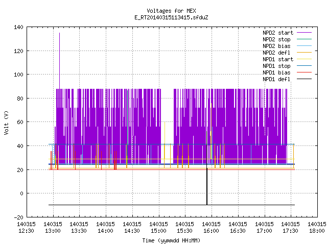The height and width of the screenshot is (245, 327).
Task: Click the y-axis tick value 60
Action: pos(20,122)
